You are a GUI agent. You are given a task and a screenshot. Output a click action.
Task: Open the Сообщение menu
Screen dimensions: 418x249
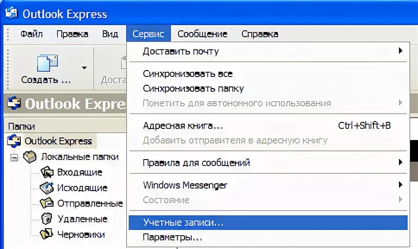tap(203, 34)
